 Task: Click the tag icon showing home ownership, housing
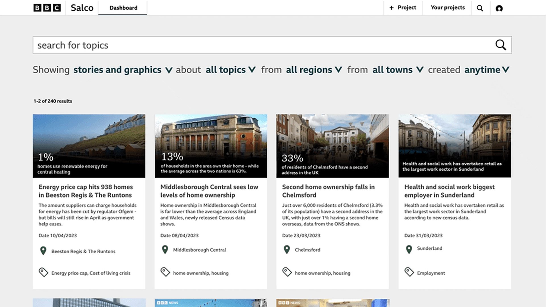[165, 272]
